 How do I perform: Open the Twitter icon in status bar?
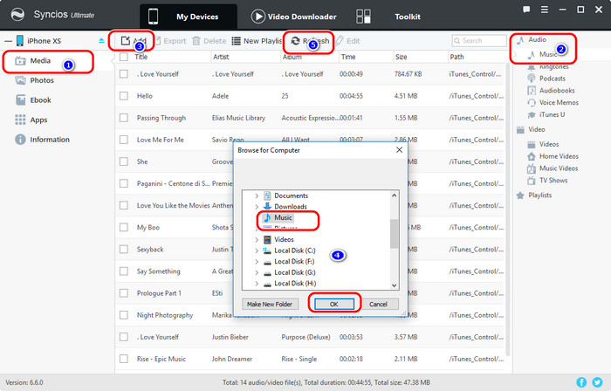[597, 382]
